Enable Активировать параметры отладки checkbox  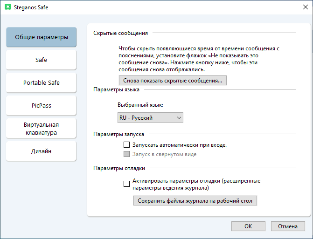click(x=127, y=184)
